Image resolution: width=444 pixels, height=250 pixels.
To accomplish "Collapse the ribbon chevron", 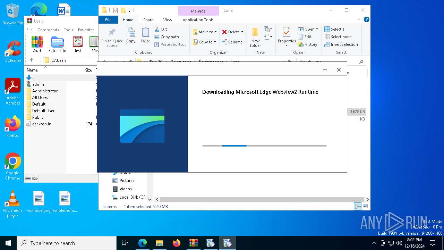I will click(x=360, y=20).
